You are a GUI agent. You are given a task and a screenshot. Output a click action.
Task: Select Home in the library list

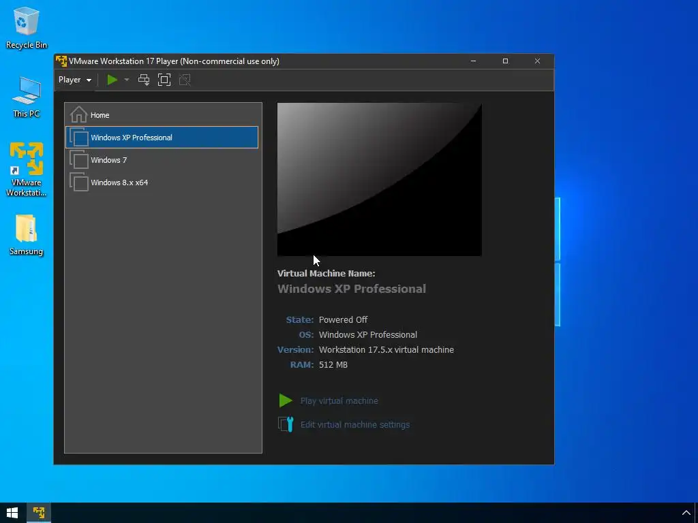(162, 114)
